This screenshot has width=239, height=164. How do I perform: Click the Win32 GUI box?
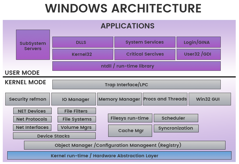[x=209, y=99]
